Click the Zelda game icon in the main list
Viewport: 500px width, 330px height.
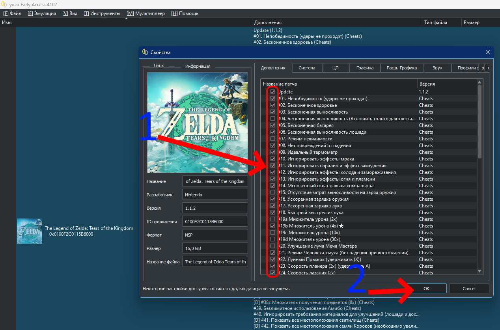(30, 231)
